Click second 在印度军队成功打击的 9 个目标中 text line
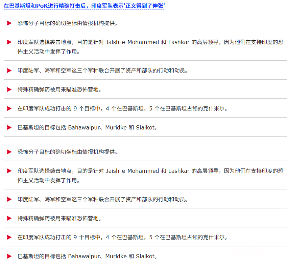Viewport: 287px width, 265px height. point(122,237)
